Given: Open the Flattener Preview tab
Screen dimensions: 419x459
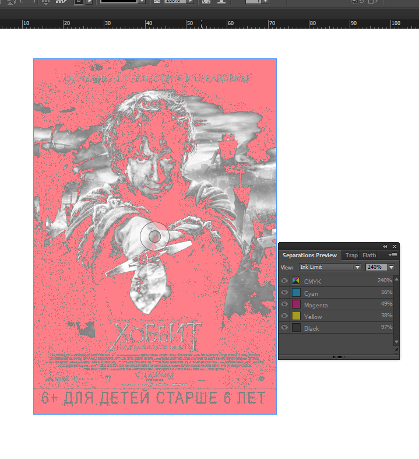Looking at the screenshot, I should (x=369, y=255).
